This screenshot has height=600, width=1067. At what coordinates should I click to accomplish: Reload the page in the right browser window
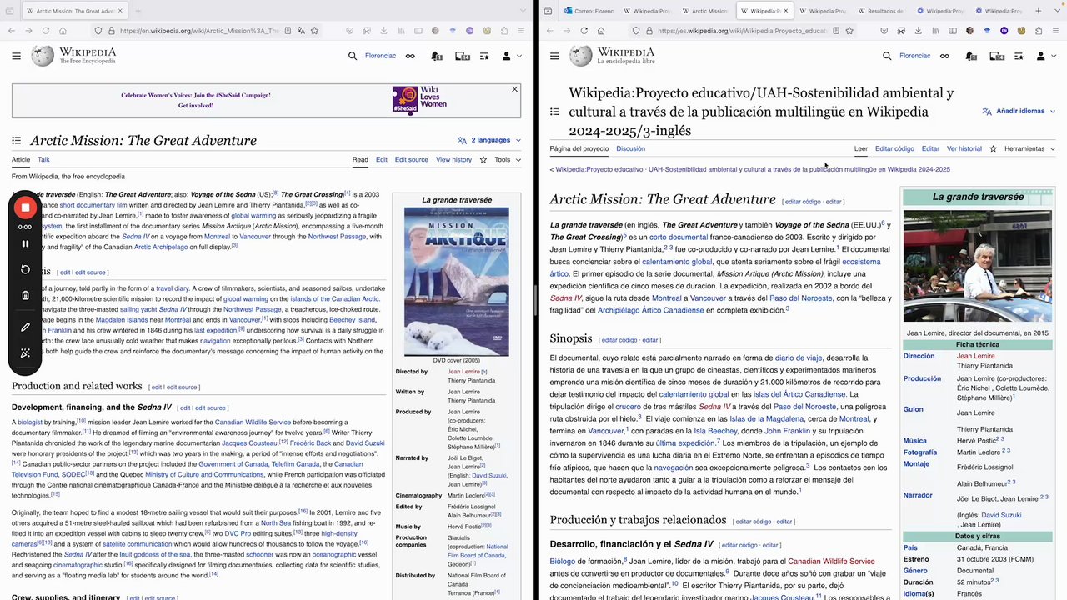click(x=584, y=31)
